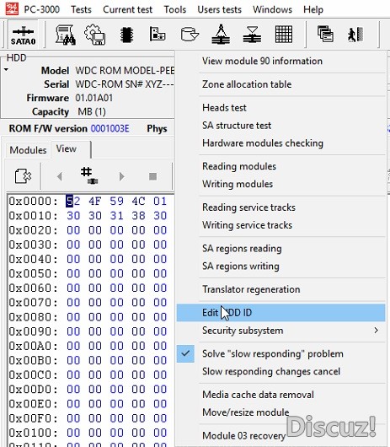Choose Translator regeneration from the menu
The image size is (390, 447).
(x=251, y=289)
